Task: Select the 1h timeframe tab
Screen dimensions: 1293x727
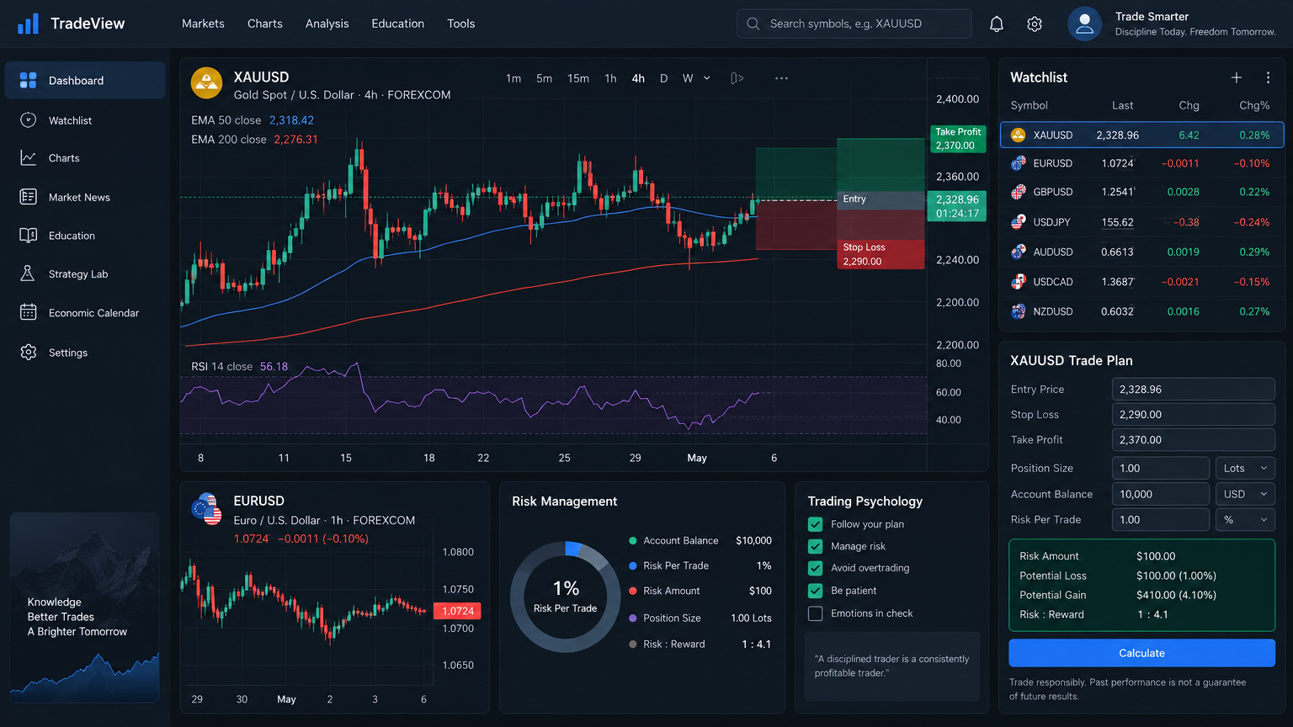Action: 610,78
